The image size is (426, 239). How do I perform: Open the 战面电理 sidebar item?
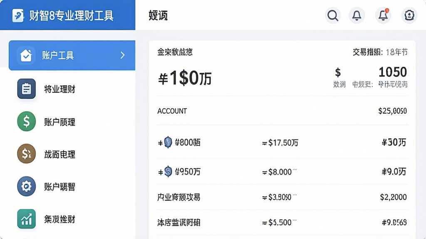tap(60, 154)
